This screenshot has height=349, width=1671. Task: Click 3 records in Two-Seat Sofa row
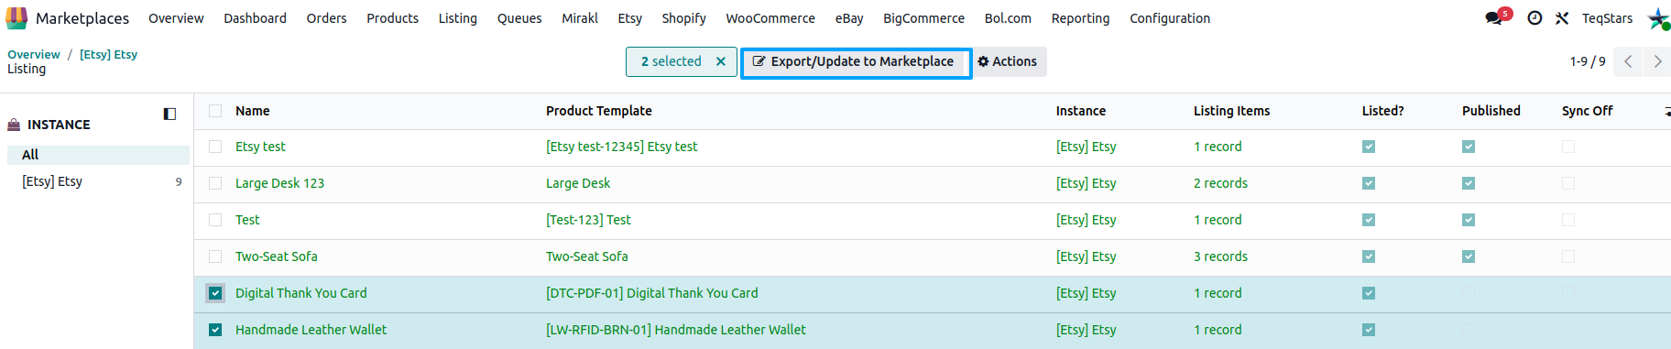(x=1220, y=256)
